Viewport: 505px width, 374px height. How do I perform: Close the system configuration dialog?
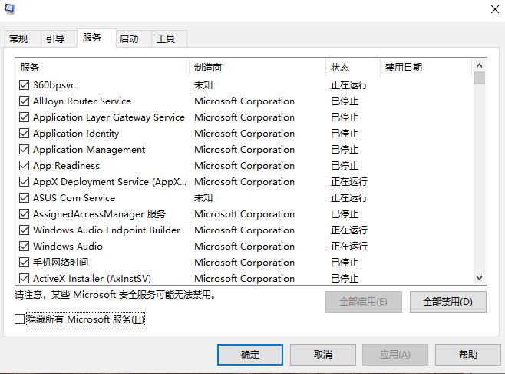coord(495,9)
